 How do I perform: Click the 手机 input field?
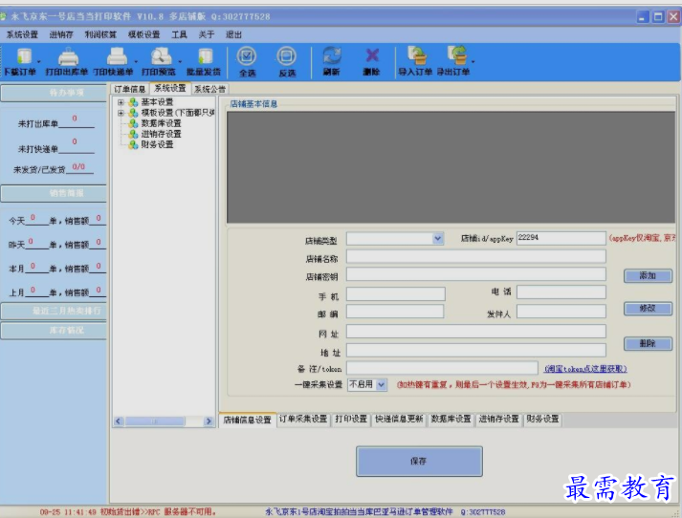tap(395, 293)
